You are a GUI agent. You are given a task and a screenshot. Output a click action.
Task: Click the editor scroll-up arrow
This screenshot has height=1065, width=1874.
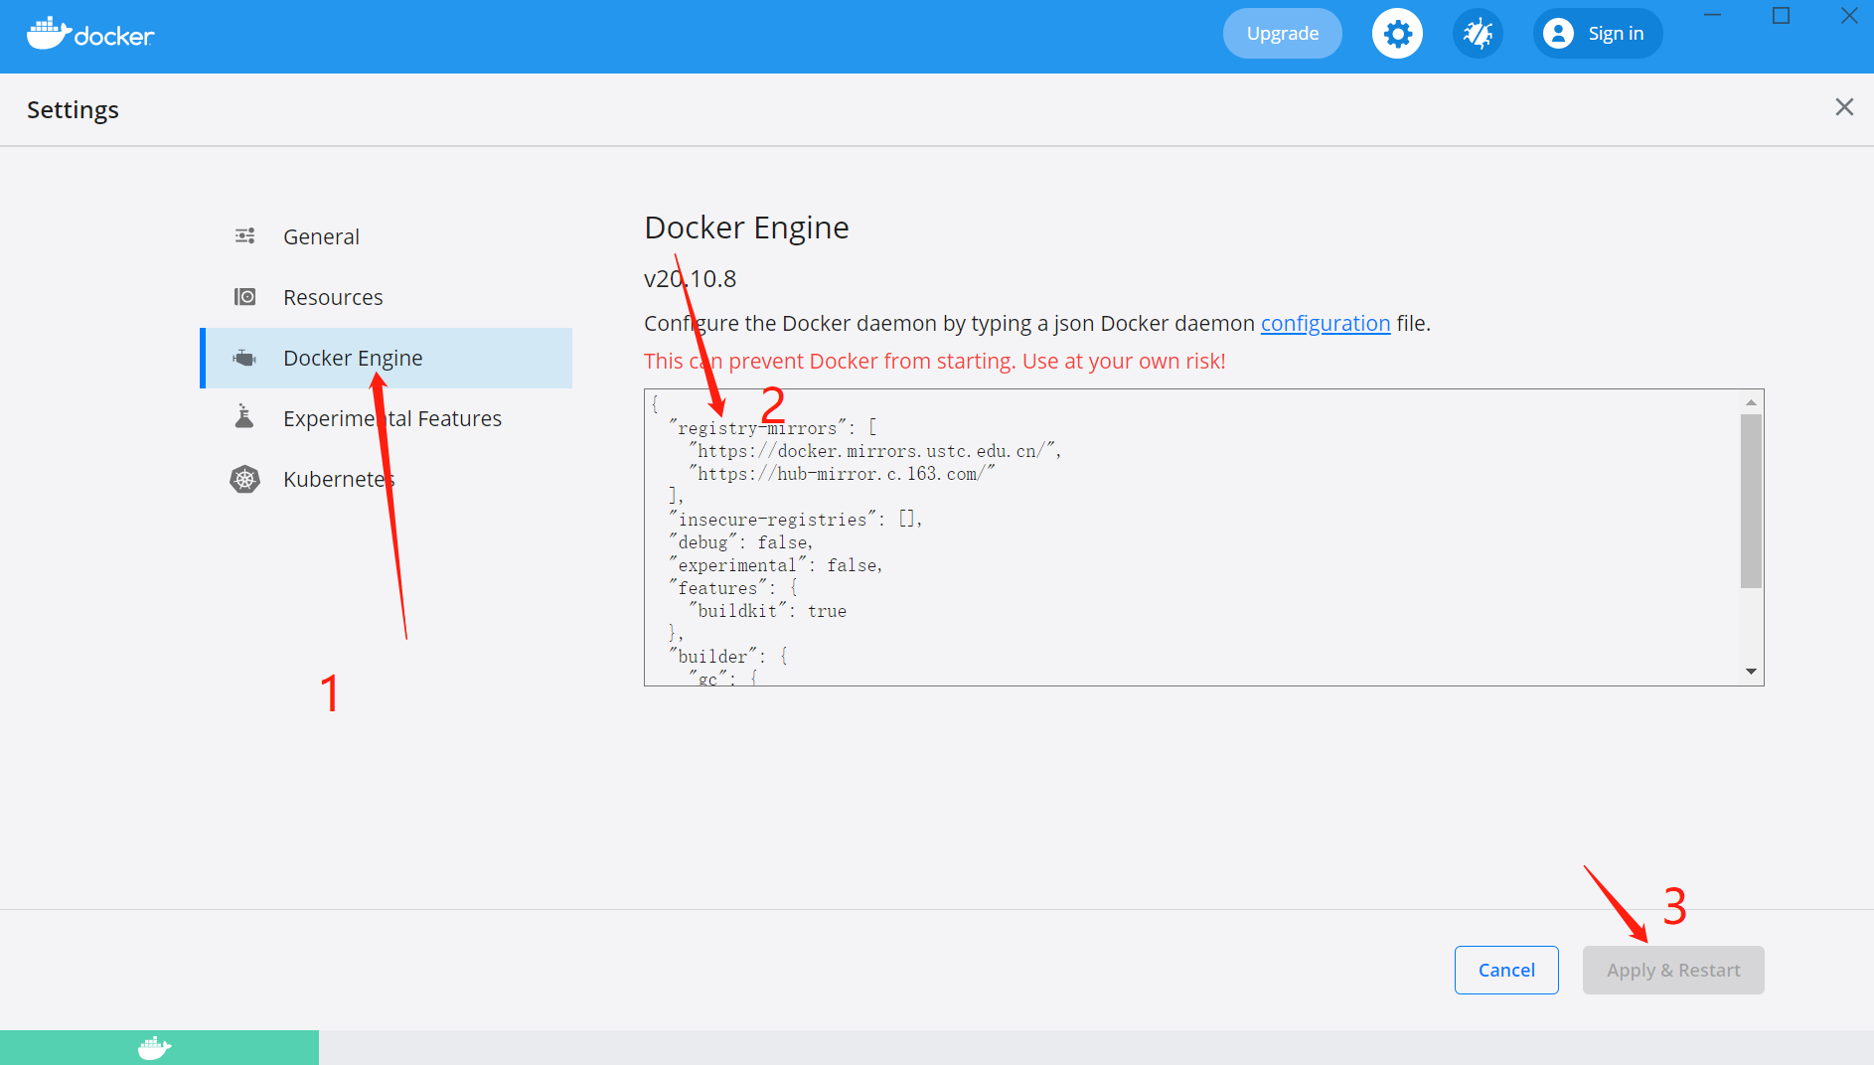tap(1751, 402)
